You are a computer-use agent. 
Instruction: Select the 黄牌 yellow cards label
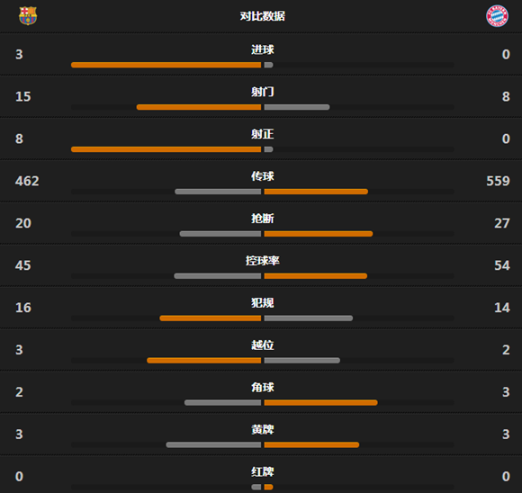tap(262, 430)
